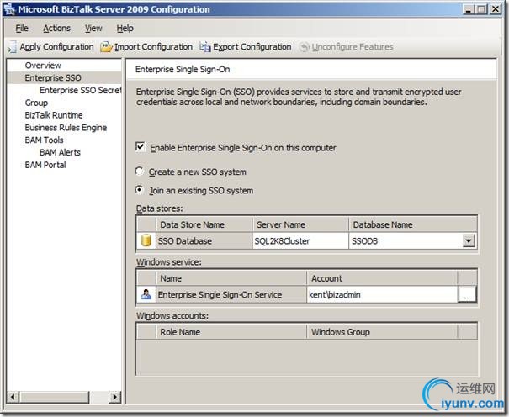The height and width of the screenshot is (417, 509).
Task: Click the BizTalk application icon in title bar
Action: 9,9
